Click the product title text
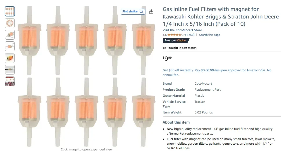The width and height of the screenshot is (281, 151). click(220, 16)
